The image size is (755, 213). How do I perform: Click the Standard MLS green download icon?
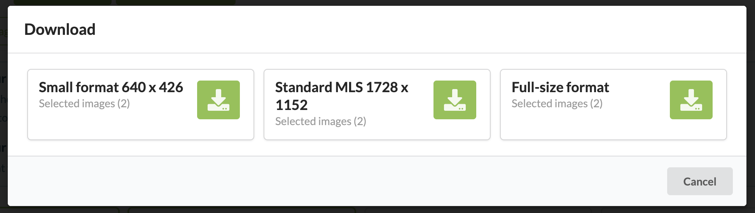pyautogui.click(x=454, y=100)
